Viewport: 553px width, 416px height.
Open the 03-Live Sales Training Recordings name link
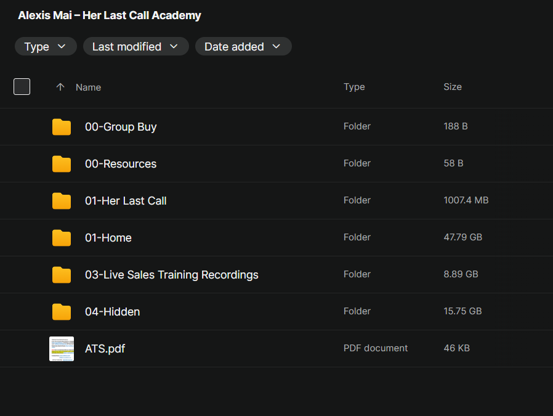click(x=171, y=275)
